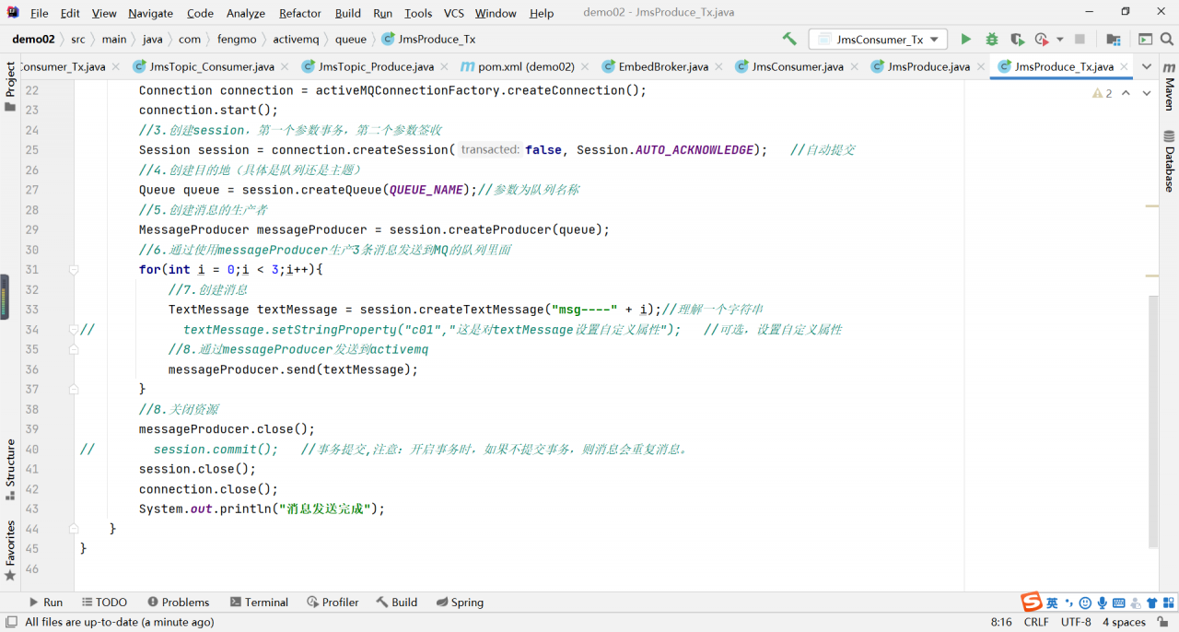Switch to JmsTopic_Produce.java tab

pyautogui.click(x=376, y=66)
